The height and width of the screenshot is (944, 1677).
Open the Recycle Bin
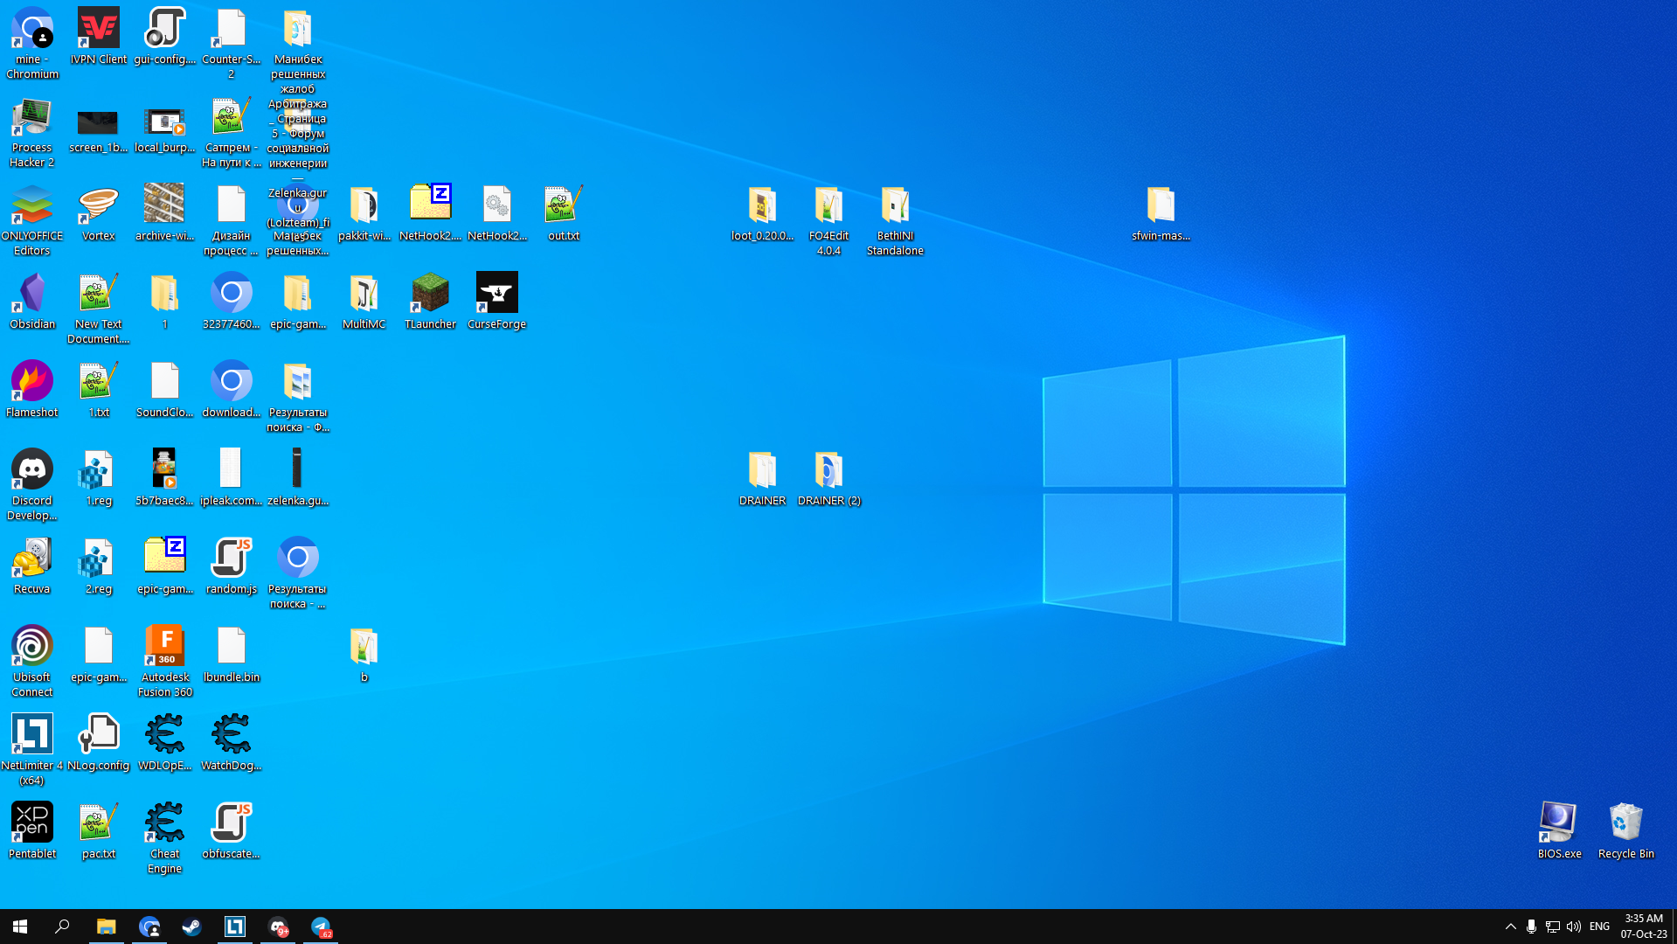[1625, 831]
